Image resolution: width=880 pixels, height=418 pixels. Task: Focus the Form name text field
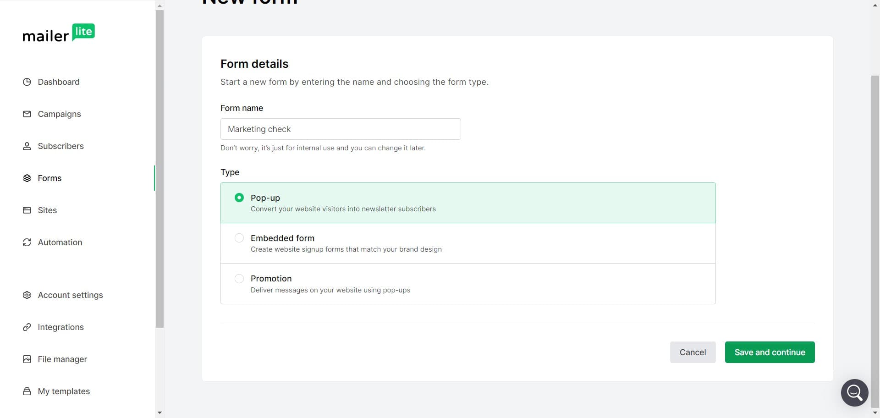341,129
